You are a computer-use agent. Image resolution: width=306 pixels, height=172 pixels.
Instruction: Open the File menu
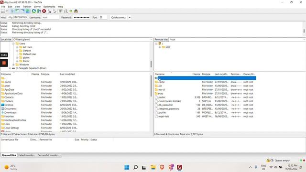coord(3,7)
